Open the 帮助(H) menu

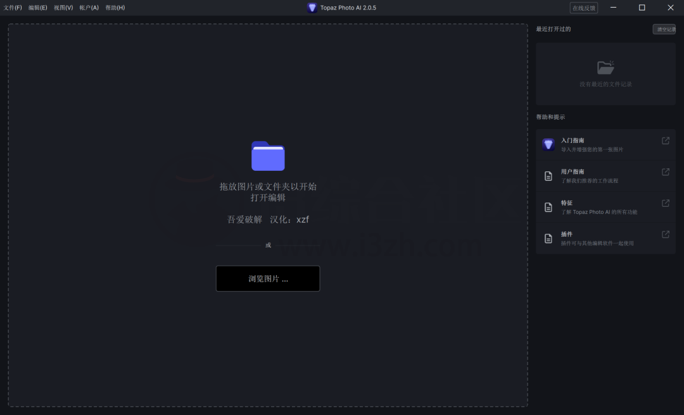[115, 8]
